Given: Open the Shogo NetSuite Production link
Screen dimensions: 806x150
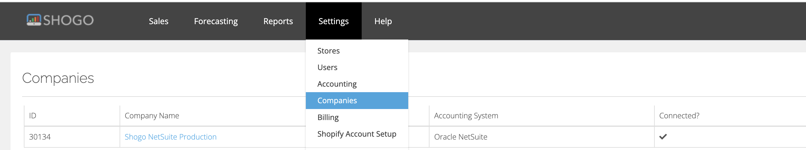Looking at the screenshot, I should [x=171, y=137].
